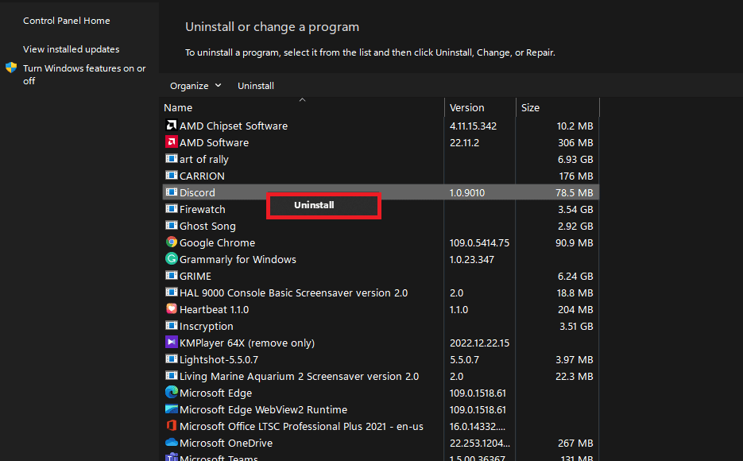The image size is (743, 461).
Task: Click the green Grammarly icon
Action: (x=171, y=258)
